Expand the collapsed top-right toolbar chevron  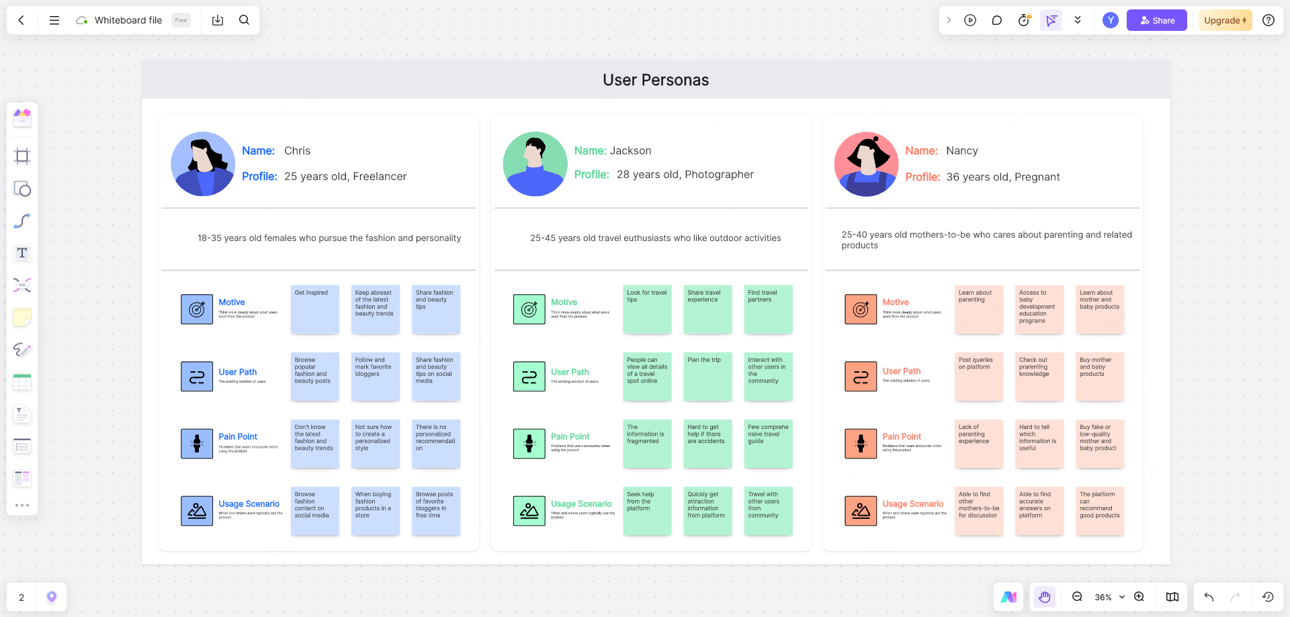click(949, 20)
